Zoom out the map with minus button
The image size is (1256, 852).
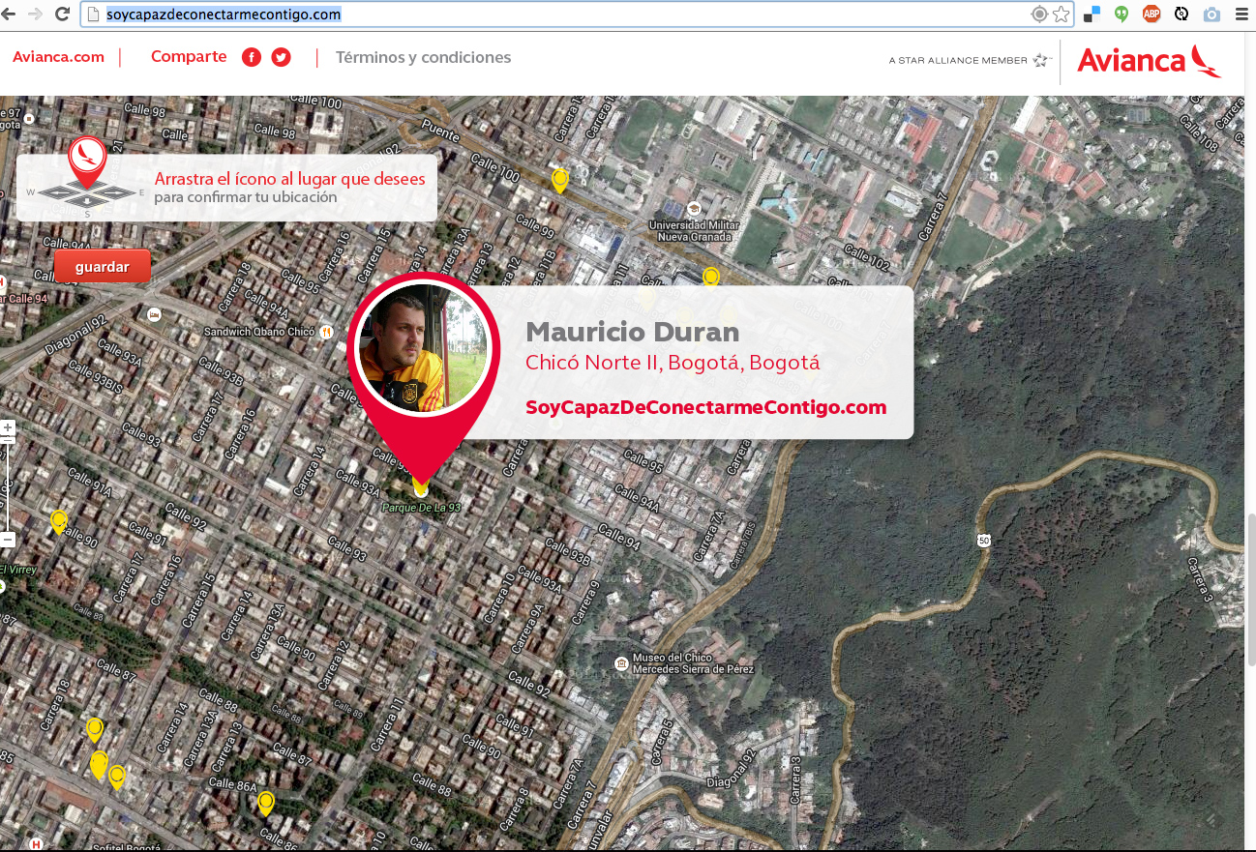pyautogui.click(x=8, y=539)
